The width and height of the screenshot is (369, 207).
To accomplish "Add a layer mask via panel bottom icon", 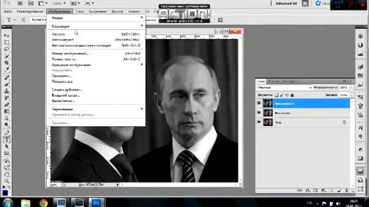I will click(315, 190).
